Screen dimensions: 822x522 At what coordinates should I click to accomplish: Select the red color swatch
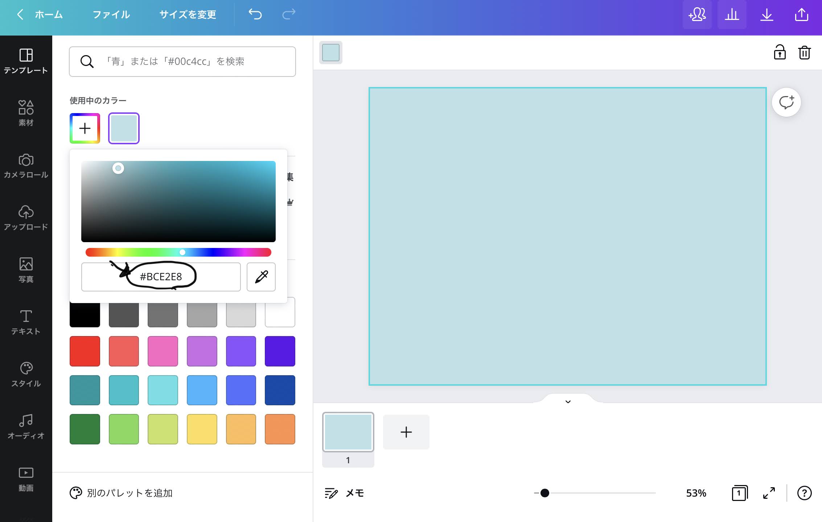(85, 351)
